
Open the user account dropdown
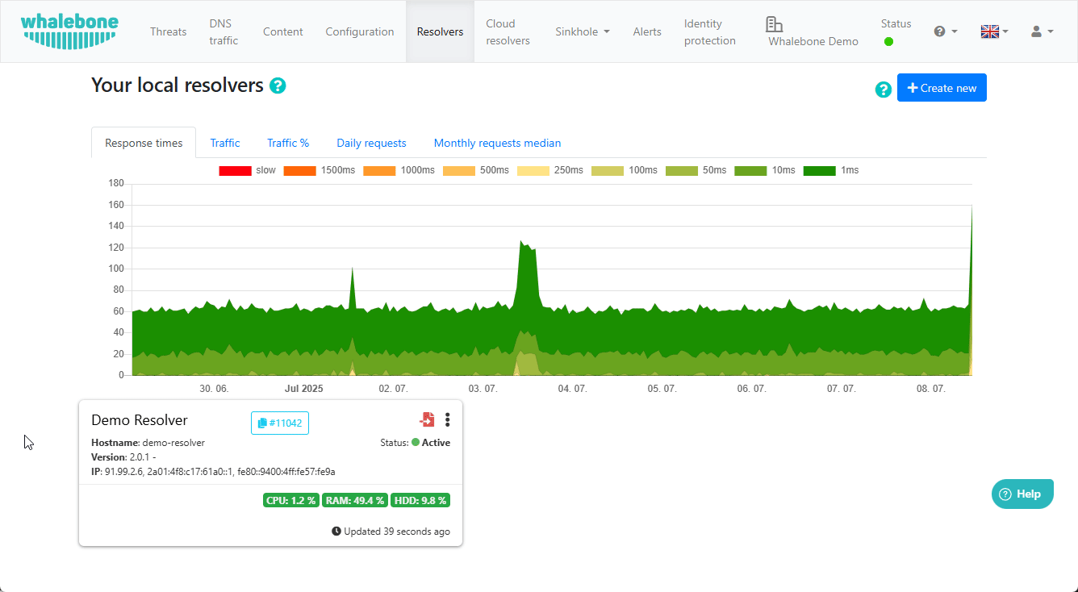click(x=1042, y=31)
